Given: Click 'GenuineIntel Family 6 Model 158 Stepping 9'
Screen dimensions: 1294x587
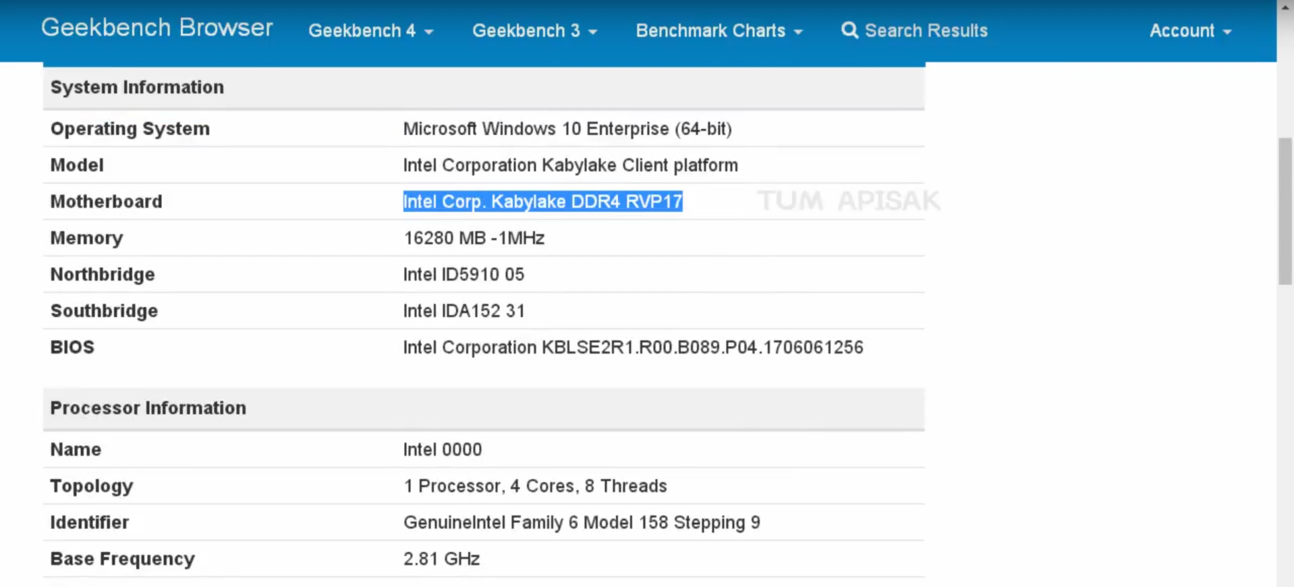Looking at the screenshot, I should 582,523.
